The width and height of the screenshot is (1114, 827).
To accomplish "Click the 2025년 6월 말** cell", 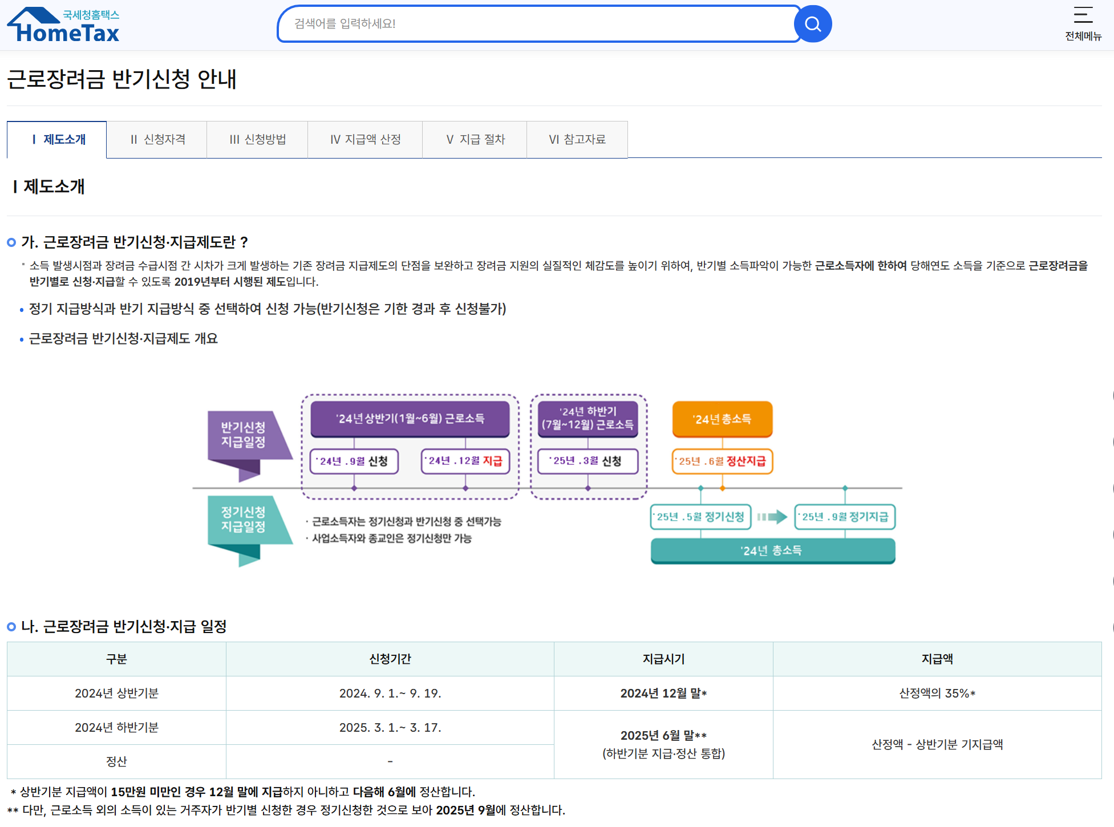I will (664, 745).
